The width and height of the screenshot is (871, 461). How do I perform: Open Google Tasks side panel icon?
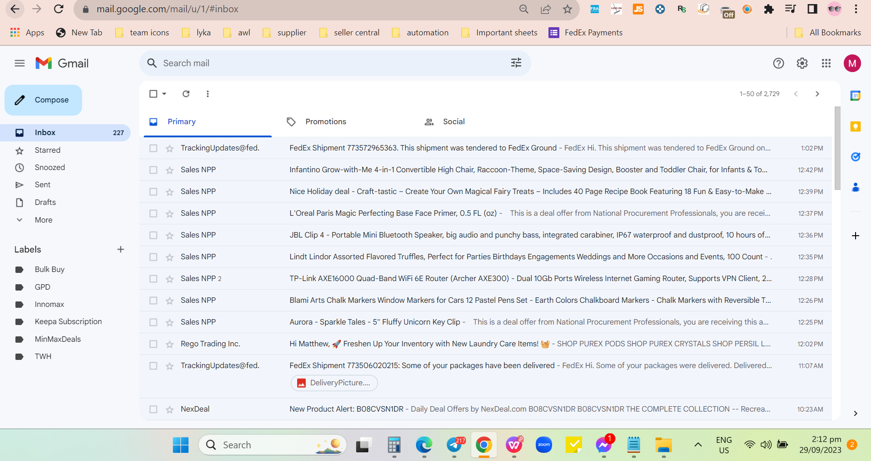pyautogui.click(x=856, y=157)
